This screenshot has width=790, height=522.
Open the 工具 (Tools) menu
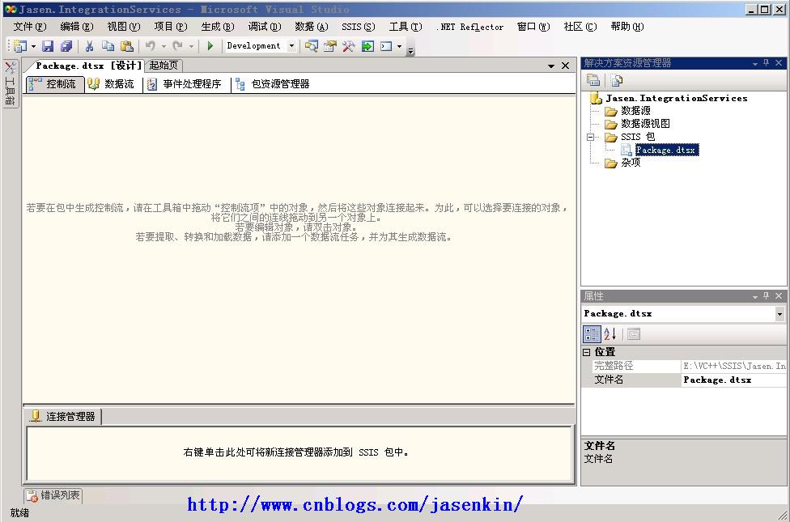pos(405,27)
